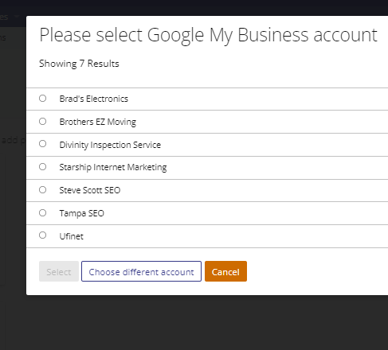
Task: Click the Tampa SEO account name
Action: click(81, 213)
